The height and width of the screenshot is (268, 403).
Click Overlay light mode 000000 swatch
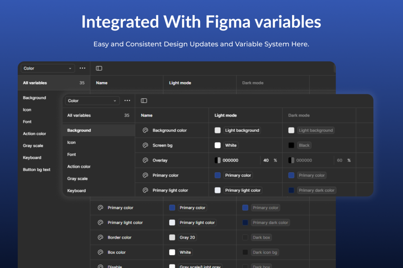(218, 160)
